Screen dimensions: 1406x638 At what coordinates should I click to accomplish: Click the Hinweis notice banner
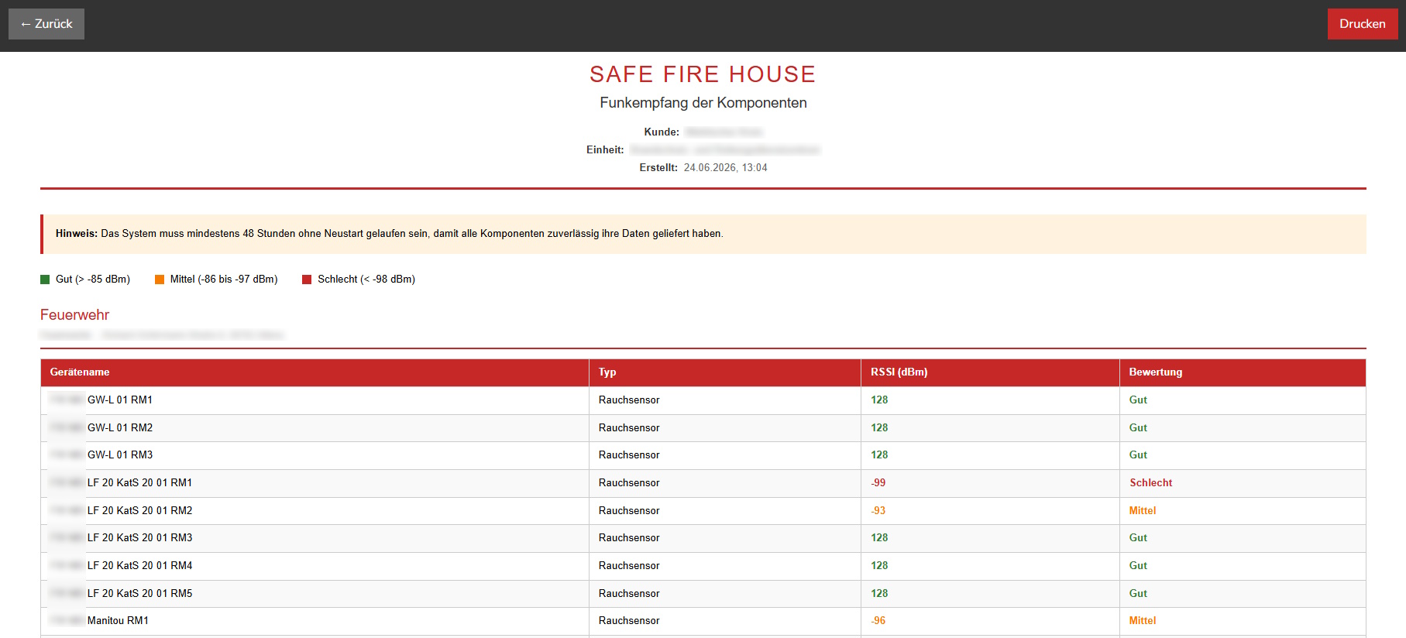click(703, 234)
